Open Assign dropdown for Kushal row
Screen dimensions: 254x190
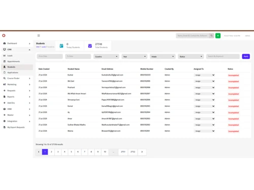click(204, 75)
